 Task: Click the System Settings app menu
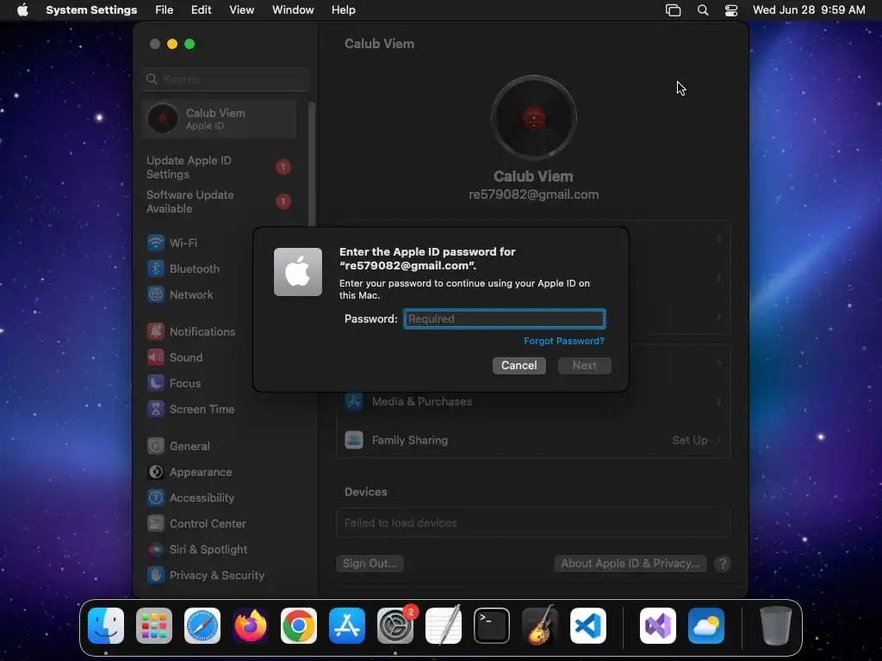coord(91,10)
